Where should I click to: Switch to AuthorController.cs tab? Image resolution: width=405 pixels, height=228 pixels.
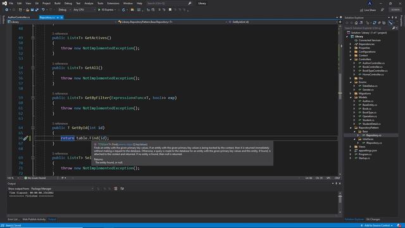[x=19, y=17]
